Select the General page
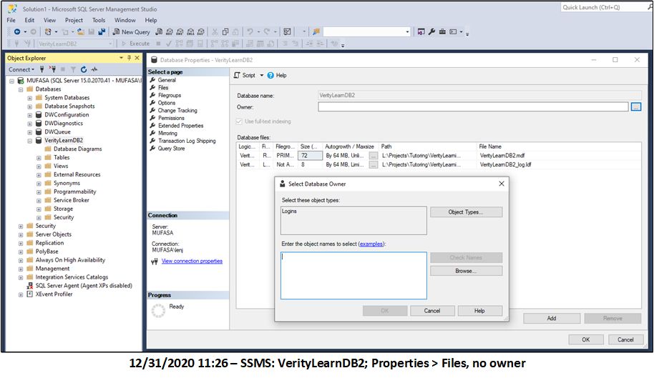The height and width of the screenshot is (378, 654). [x=167, y=80]
